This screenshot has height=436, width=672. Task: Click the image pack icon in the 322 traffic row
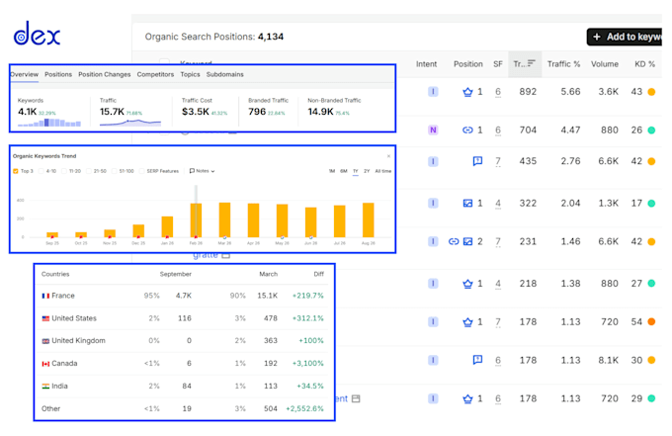[467, 204]
